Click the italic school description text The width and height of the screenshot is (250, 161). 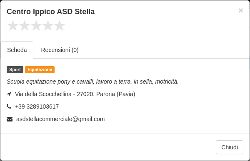(92, 82)
